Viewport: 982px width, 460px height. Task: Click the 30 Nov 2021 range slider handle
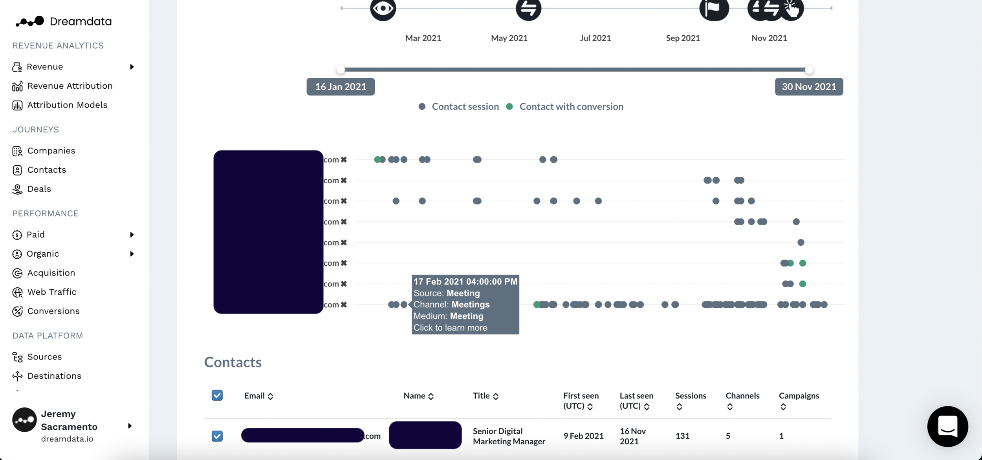[x=809, y=70]
